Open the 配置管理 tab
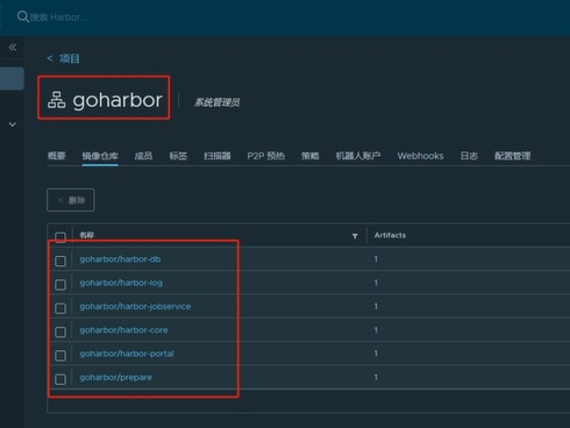 [512, 156]
